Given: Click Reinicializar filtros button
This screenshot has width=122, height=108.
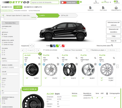Looking at the screenshot, I should 10,23.
